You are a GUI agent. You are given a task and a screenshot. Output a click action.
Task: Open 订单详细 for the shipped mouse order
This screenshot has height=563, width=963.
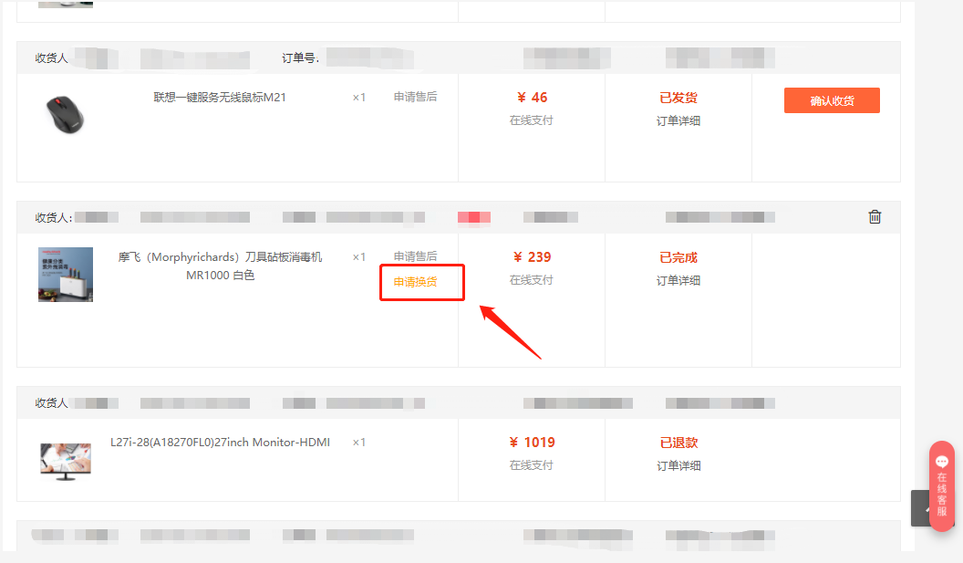tap(678, 120)
